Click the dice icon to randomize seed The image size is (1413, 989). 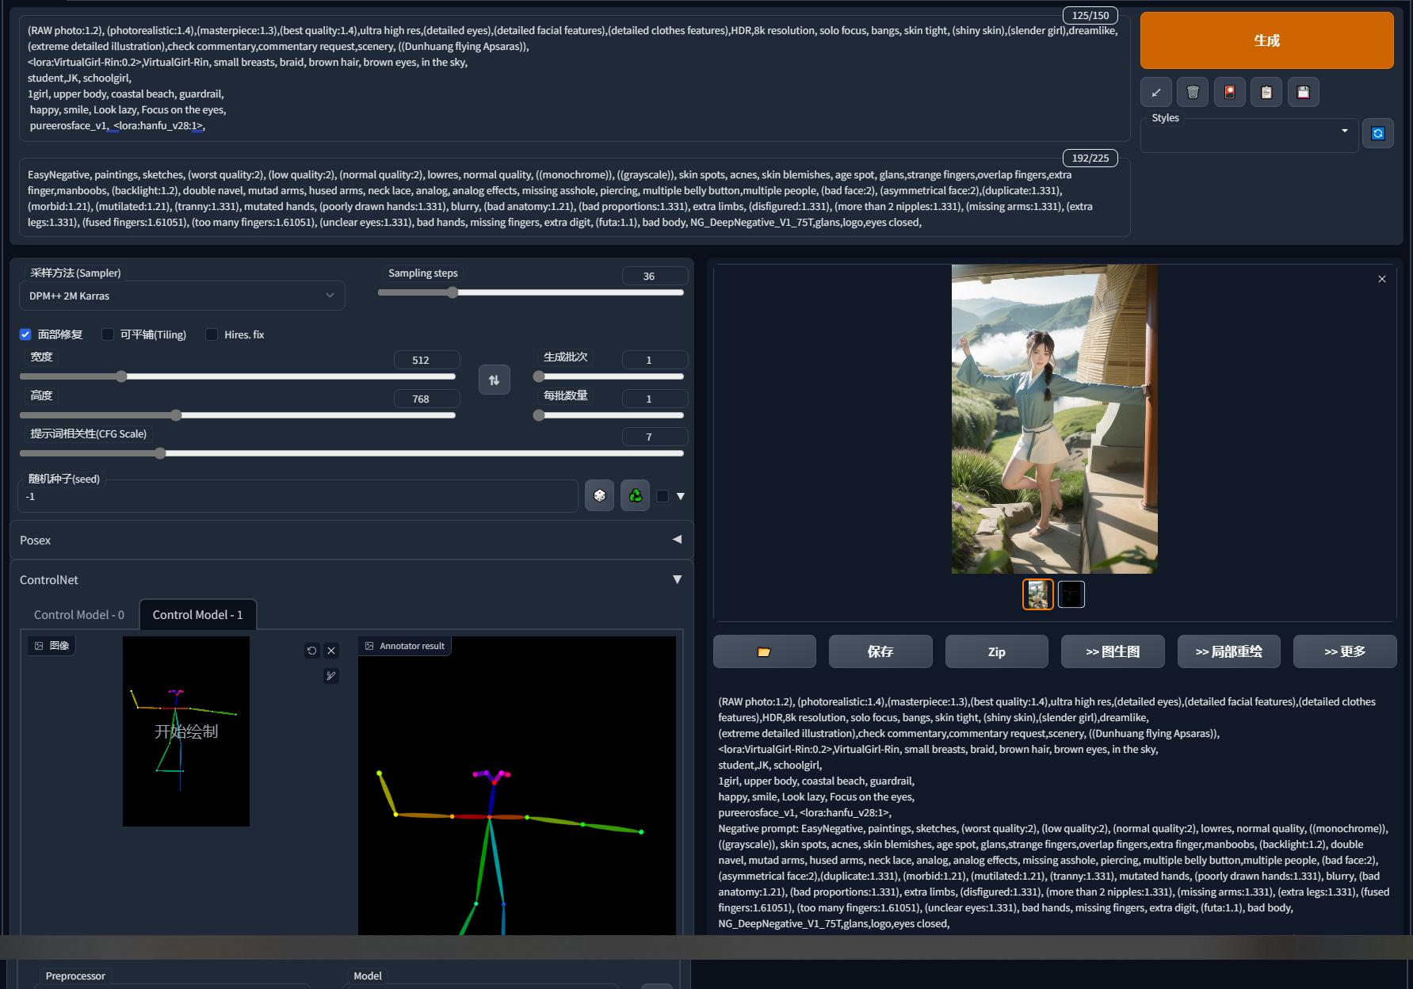[599, 496]
